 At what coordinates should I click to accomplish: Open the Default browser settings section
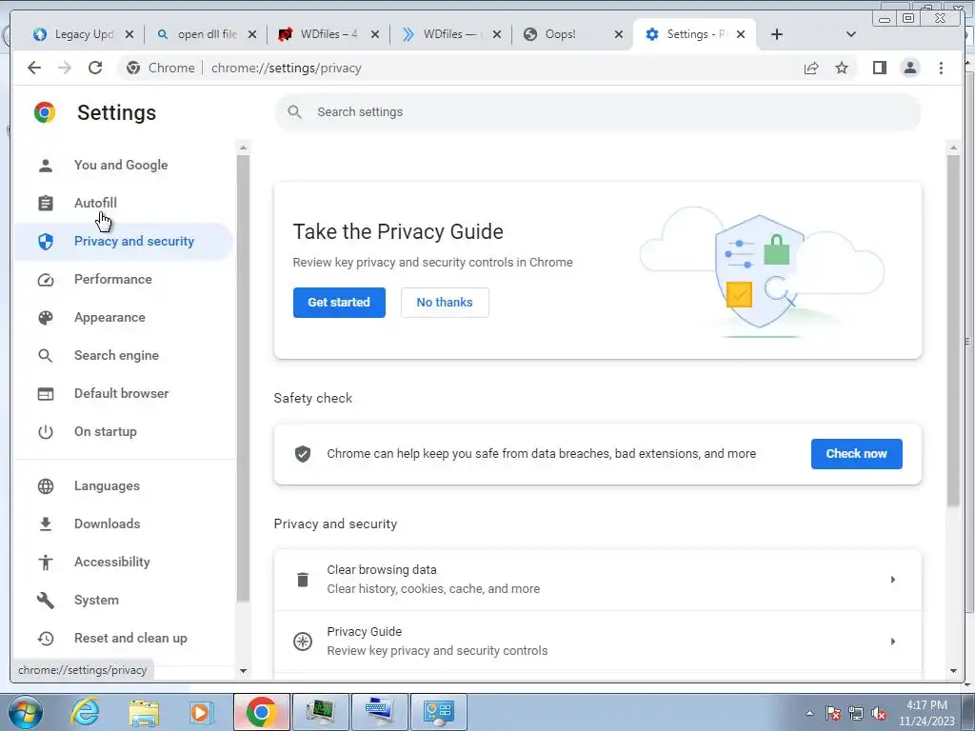click(122, 393)
